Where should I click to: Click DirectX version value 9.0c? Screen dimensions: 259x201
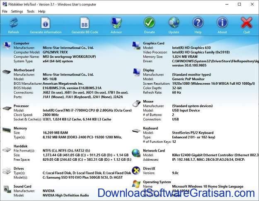[x=175, y=173]
